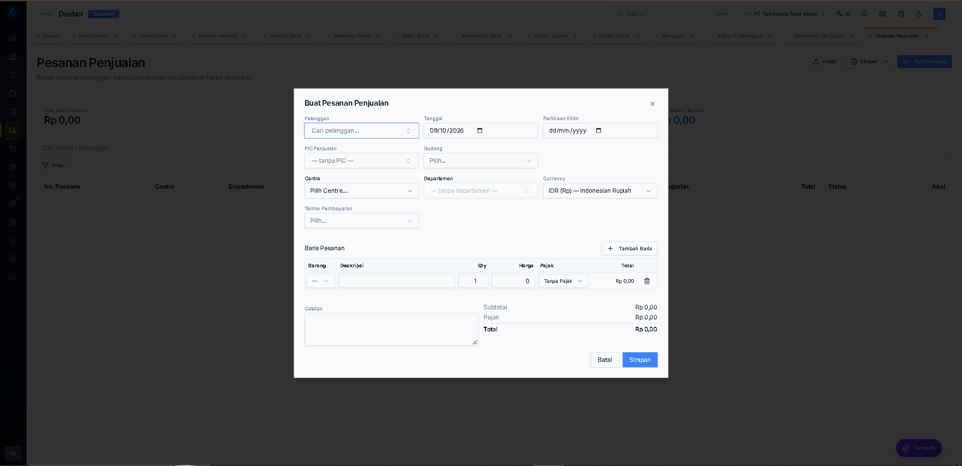The width and height of the screenshot is (962, 466).
Task: Open the notifications bell in the top bar
Action: [x=864, y=14]
